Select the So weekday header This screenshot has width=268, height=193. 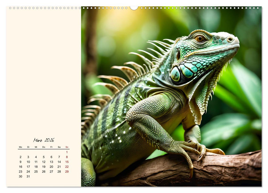tap(67, 147)
